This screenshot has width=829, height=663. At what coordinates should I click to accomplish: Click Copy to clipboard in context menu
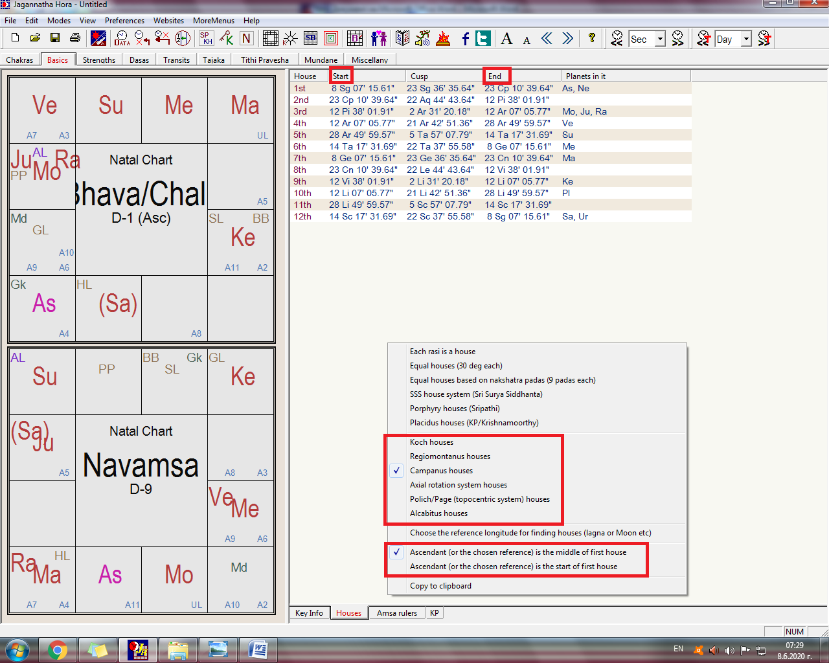[440, 586]
